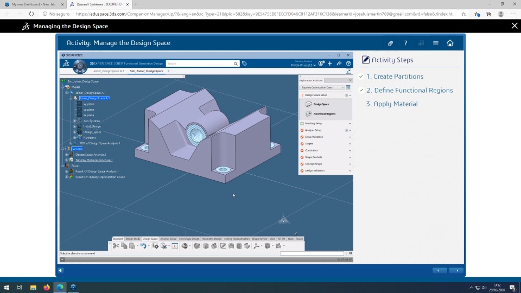
Task: Click the list icon beside the case dropdown
Action: (x=348, y=87)
